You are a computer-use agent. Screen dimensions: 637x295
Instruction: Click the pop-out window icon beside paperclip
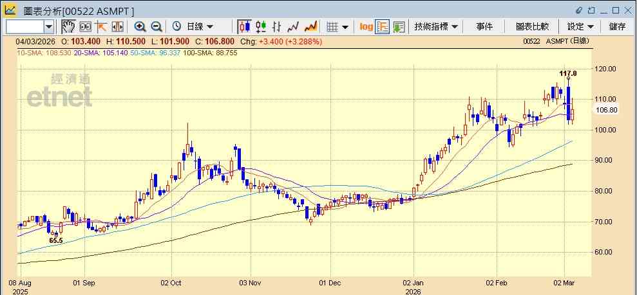592,10
